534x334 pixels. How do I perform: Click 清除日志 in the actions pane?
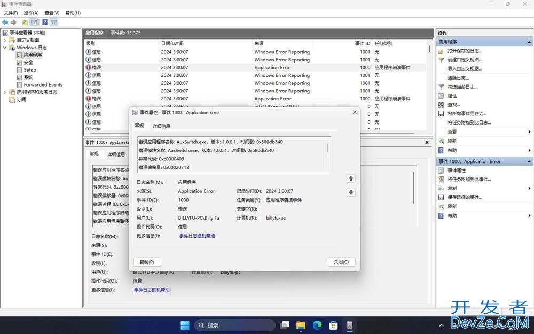458,78
